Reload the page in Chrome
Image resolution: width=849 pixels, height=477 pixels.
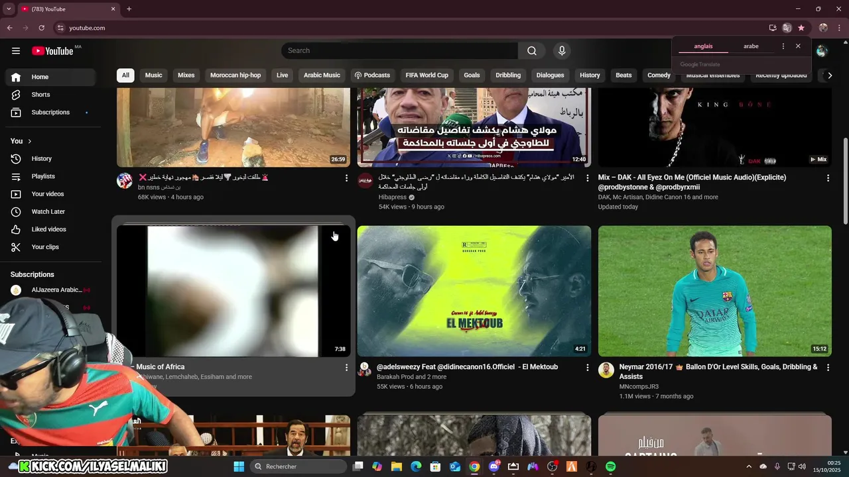pos(41,28)
